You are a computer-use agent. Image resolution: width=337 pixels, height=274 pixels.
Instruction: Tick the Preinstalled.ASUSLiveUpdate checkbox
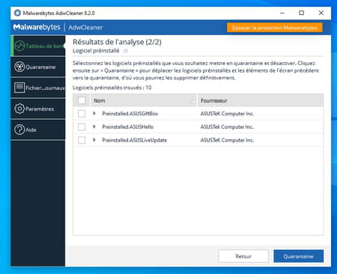[82, 140]
